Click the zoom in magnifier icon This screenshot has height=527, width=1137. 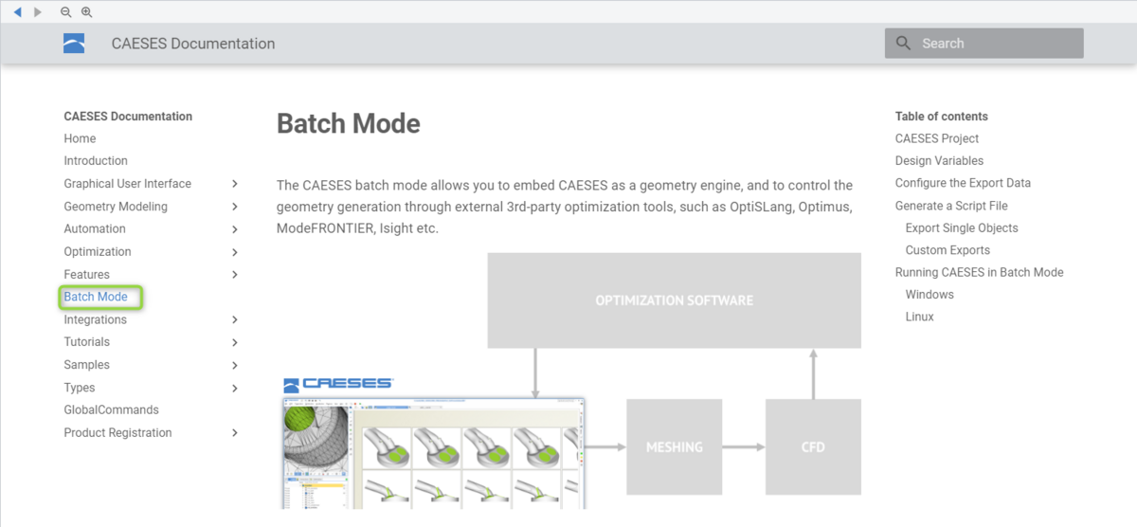point(86,12)
